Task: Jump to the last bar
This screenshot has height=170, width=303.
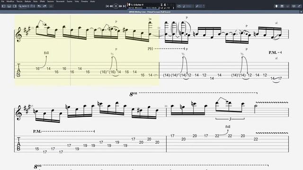Action: (124, 6)
